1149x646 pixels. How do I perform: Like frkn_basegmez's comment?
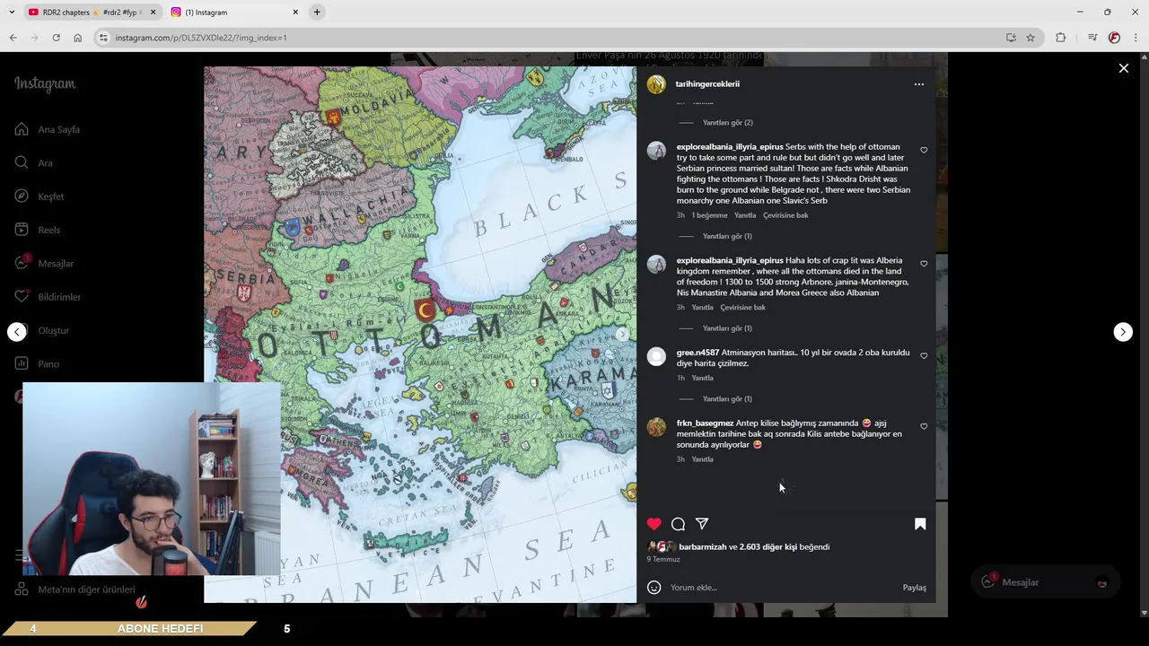pyautogui.click(x=924, y=426)
